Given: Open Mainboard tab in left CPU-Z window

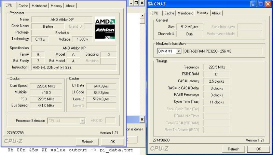Looking at the screenshot, I should point(39,6).
